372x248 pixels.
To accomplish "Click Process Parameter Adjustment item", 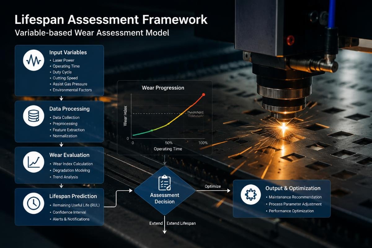I will click(295, 204).
